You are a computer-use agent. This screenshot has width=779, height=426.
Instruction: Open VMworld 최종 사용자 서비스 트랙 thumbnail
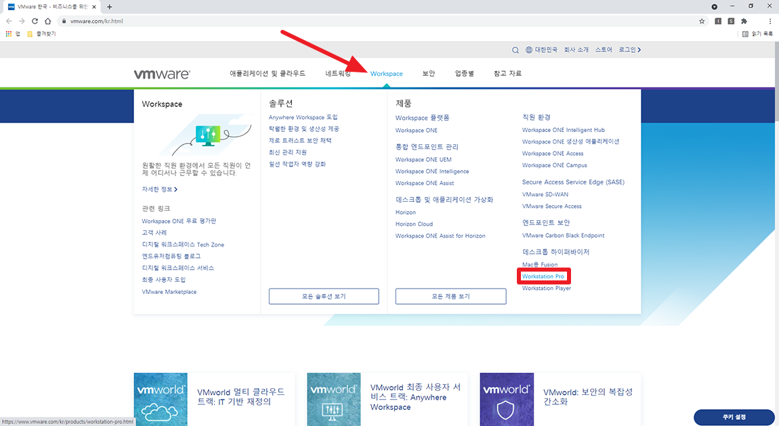333,399
